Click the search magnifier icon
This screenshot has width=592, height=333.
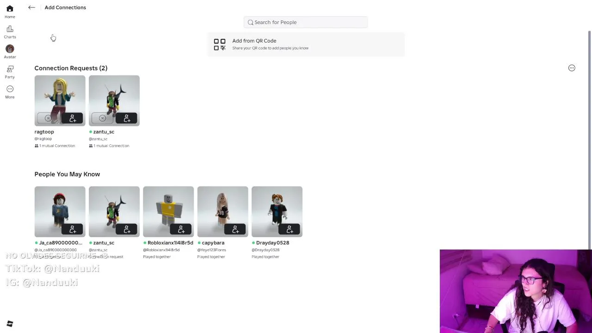[x=251, y=22]
